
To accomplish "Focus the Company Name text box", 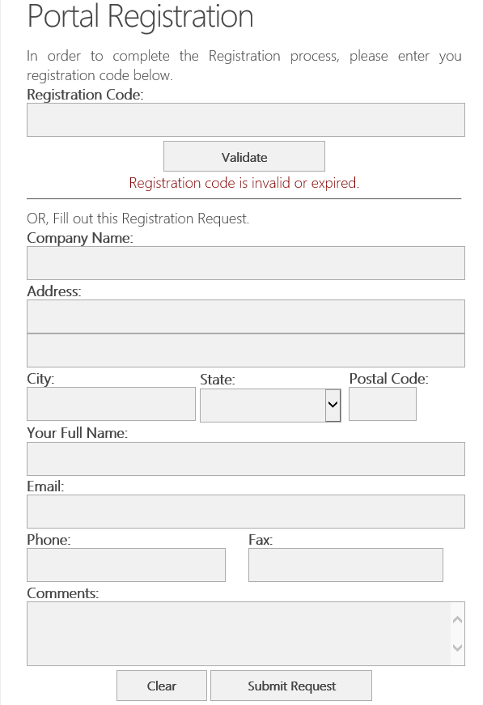I will pos(246,263).
